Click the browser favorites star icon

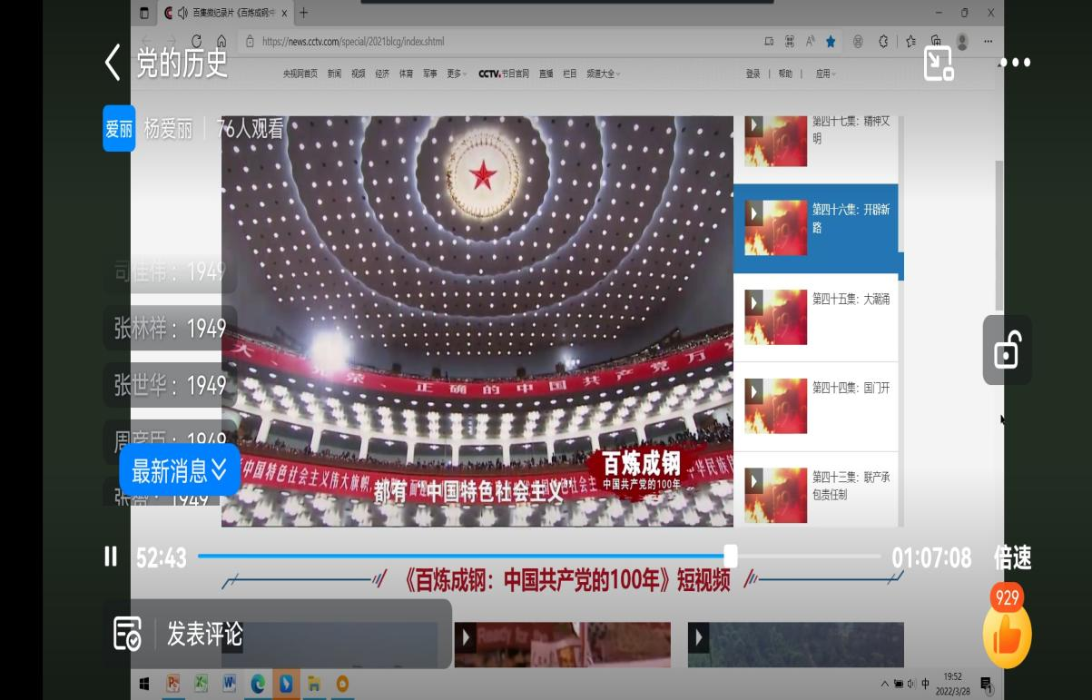click(x=831, y=41)
